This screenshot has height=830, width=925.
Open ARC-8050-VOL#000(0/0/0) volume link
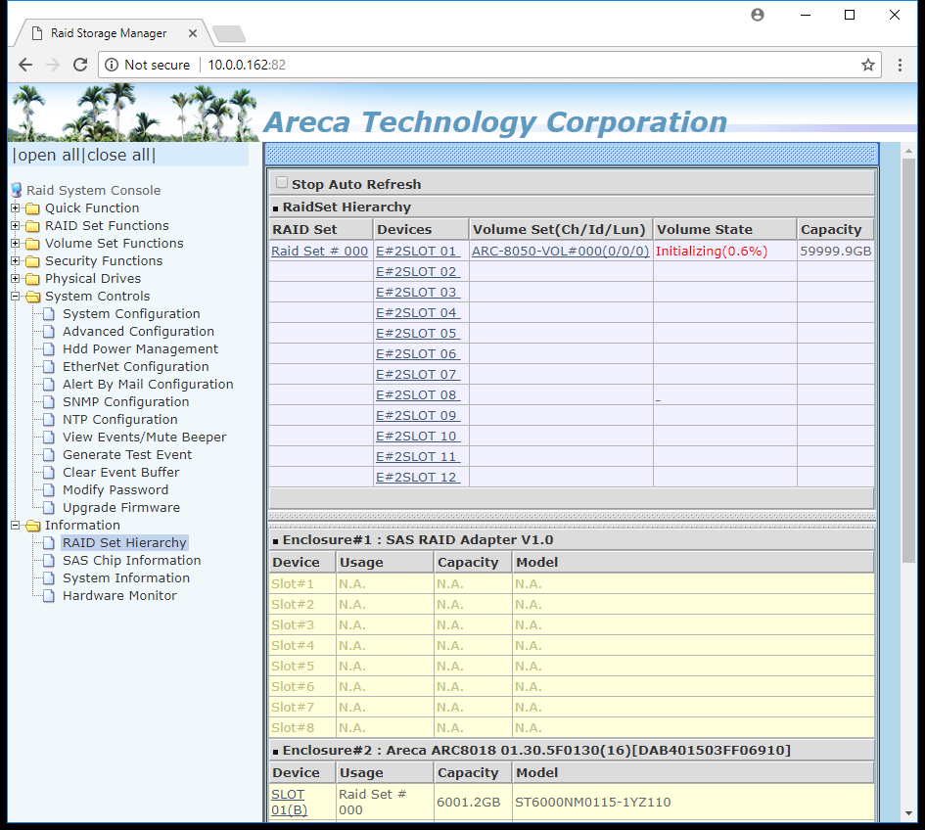[x=561, y=252]
